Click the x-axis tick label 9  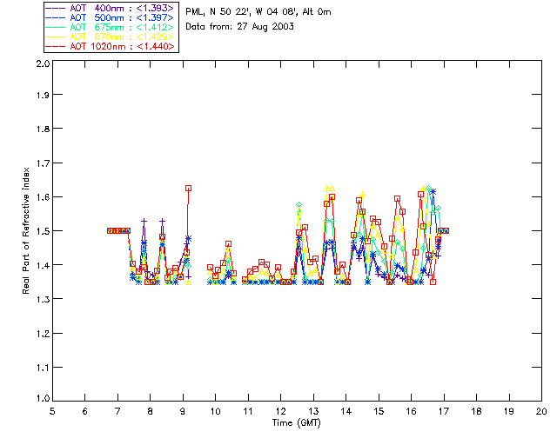point(183,411)
